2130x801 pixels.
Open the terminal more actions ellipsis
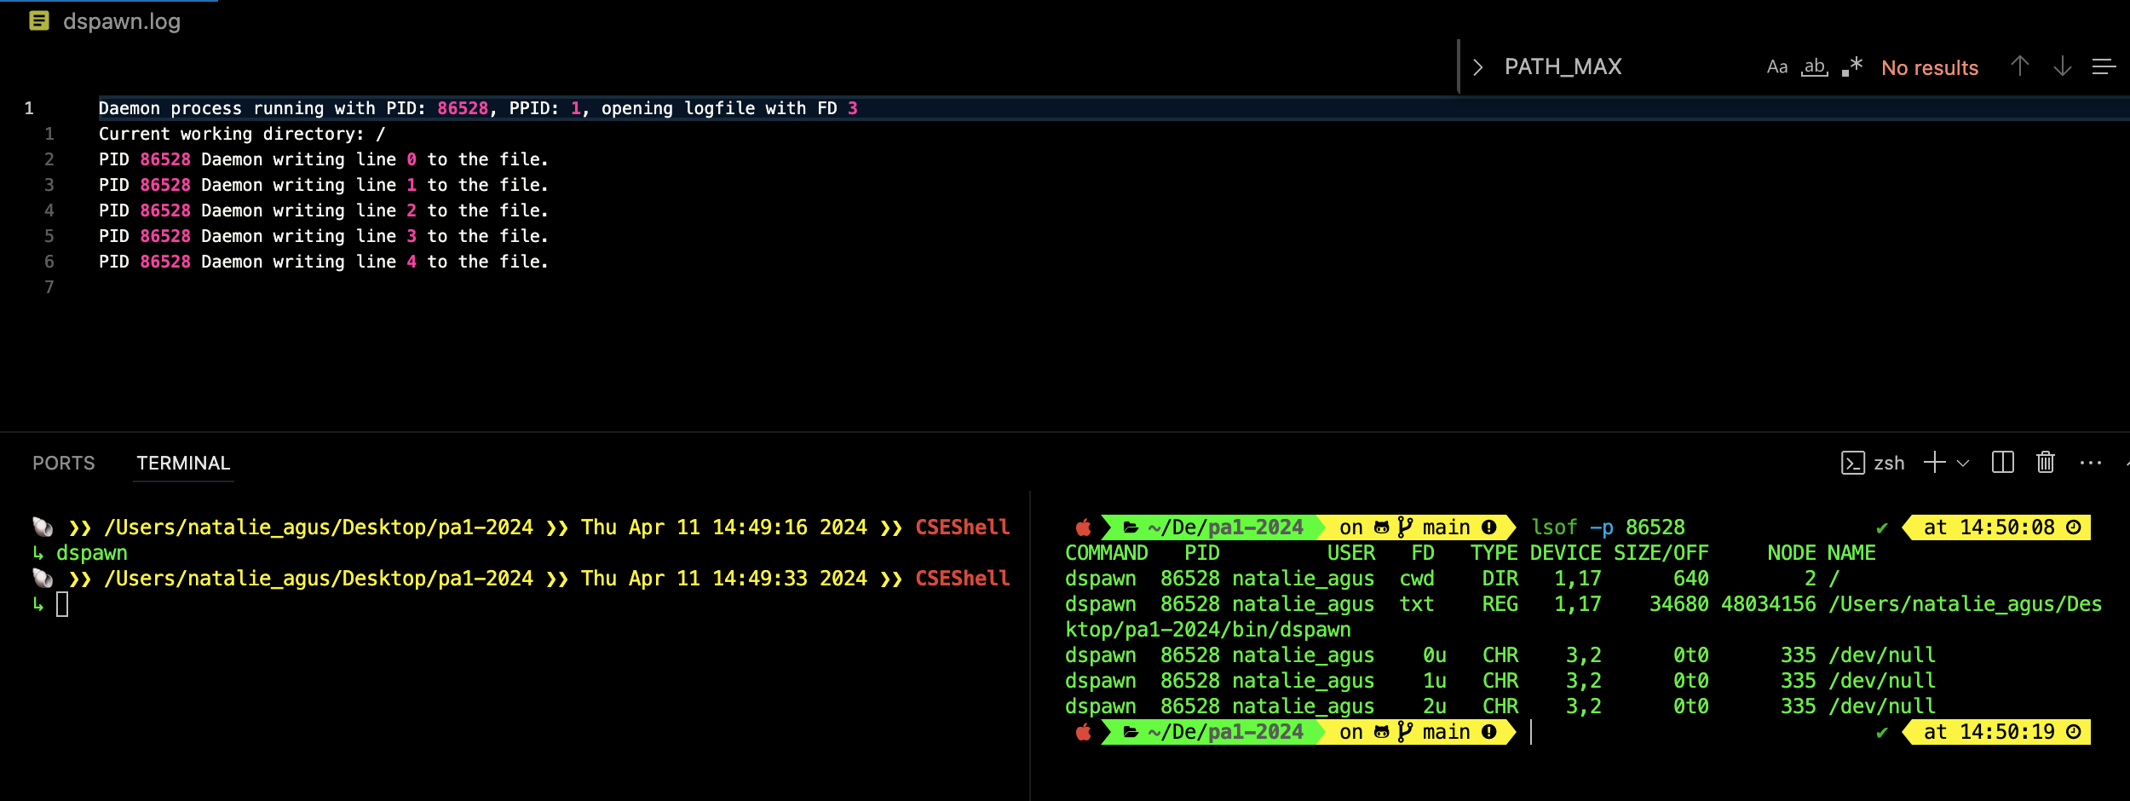(x=2092, y=462)
